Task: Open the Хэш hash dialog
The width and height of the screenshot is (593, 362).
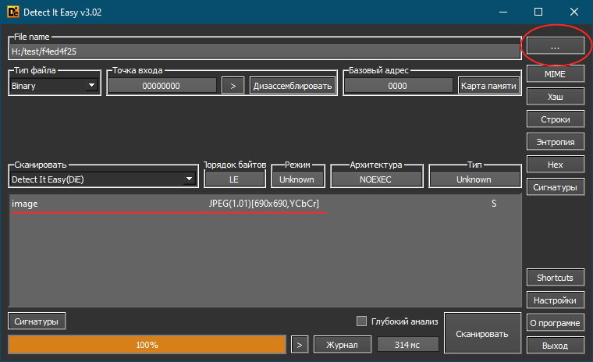Action: click(556, 97)
